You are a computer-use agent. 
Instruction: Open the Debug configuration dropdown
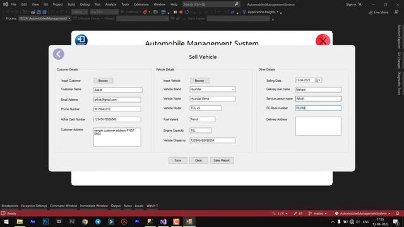pos(80,12)
